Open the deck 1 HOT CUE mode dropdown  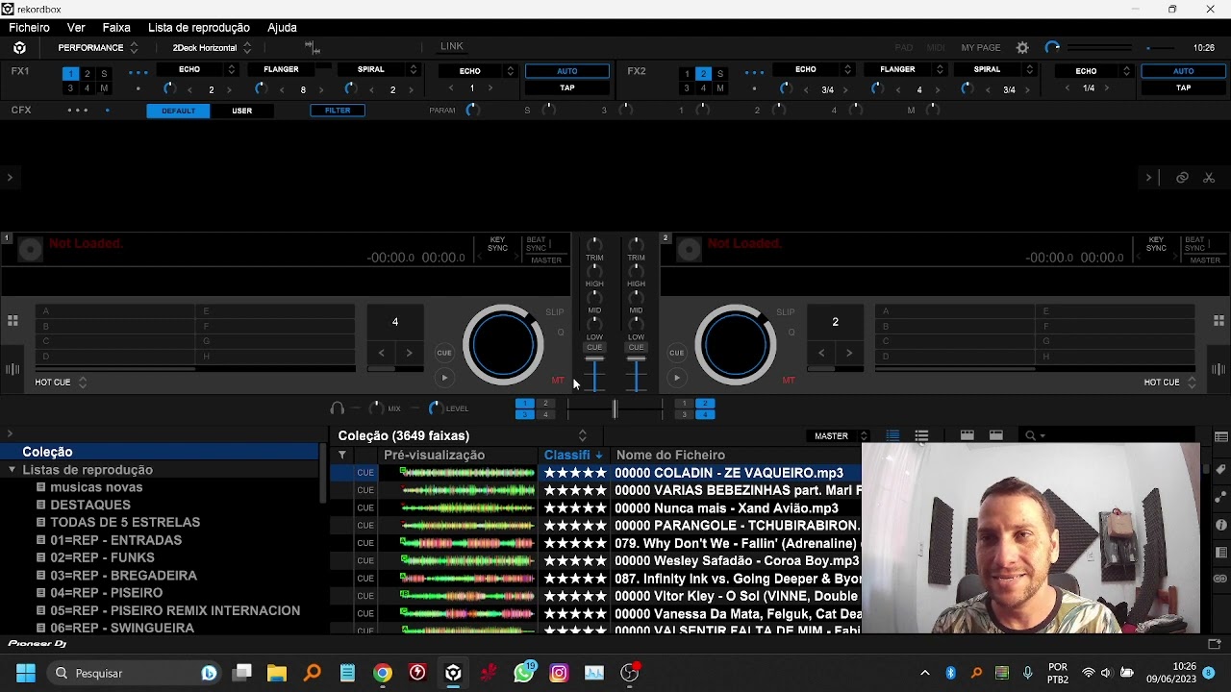(x=60, y=382)
